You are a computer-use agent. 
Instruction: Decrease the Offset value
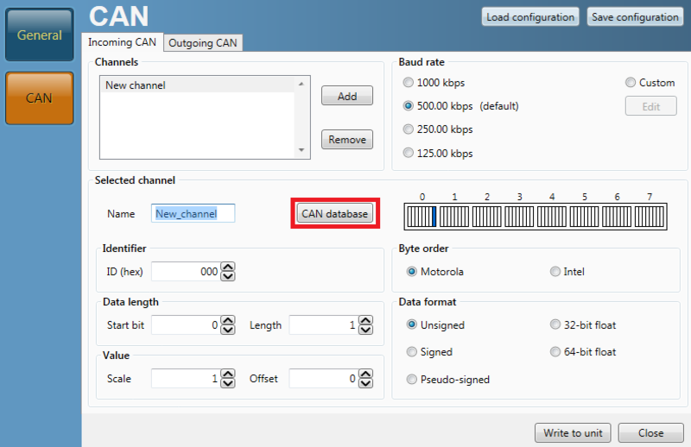click(365, 384)
